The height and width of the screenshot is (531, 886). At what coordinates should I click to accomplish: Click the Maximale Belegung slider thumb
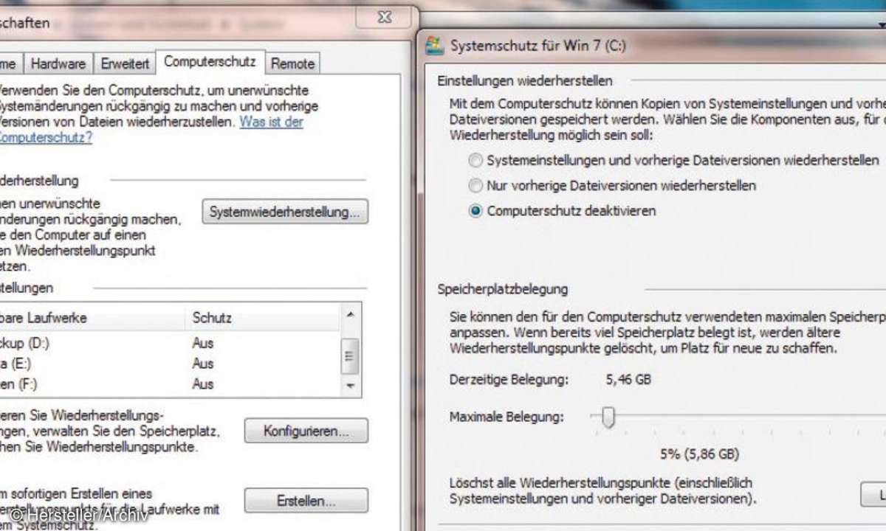tap(608, 417)
